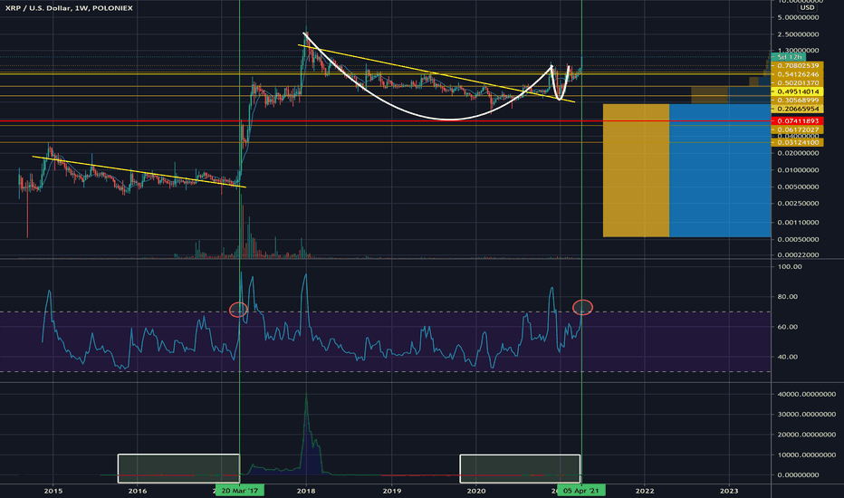Viewport: 844px width, 498px height.
Task: Click the 20 Mar '17 date marker
Action: click(x=240, y=491)
